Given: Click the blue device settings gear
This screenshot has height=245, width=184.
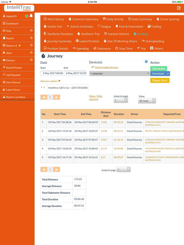Looking at the screenshot, I should click(146, 62).
